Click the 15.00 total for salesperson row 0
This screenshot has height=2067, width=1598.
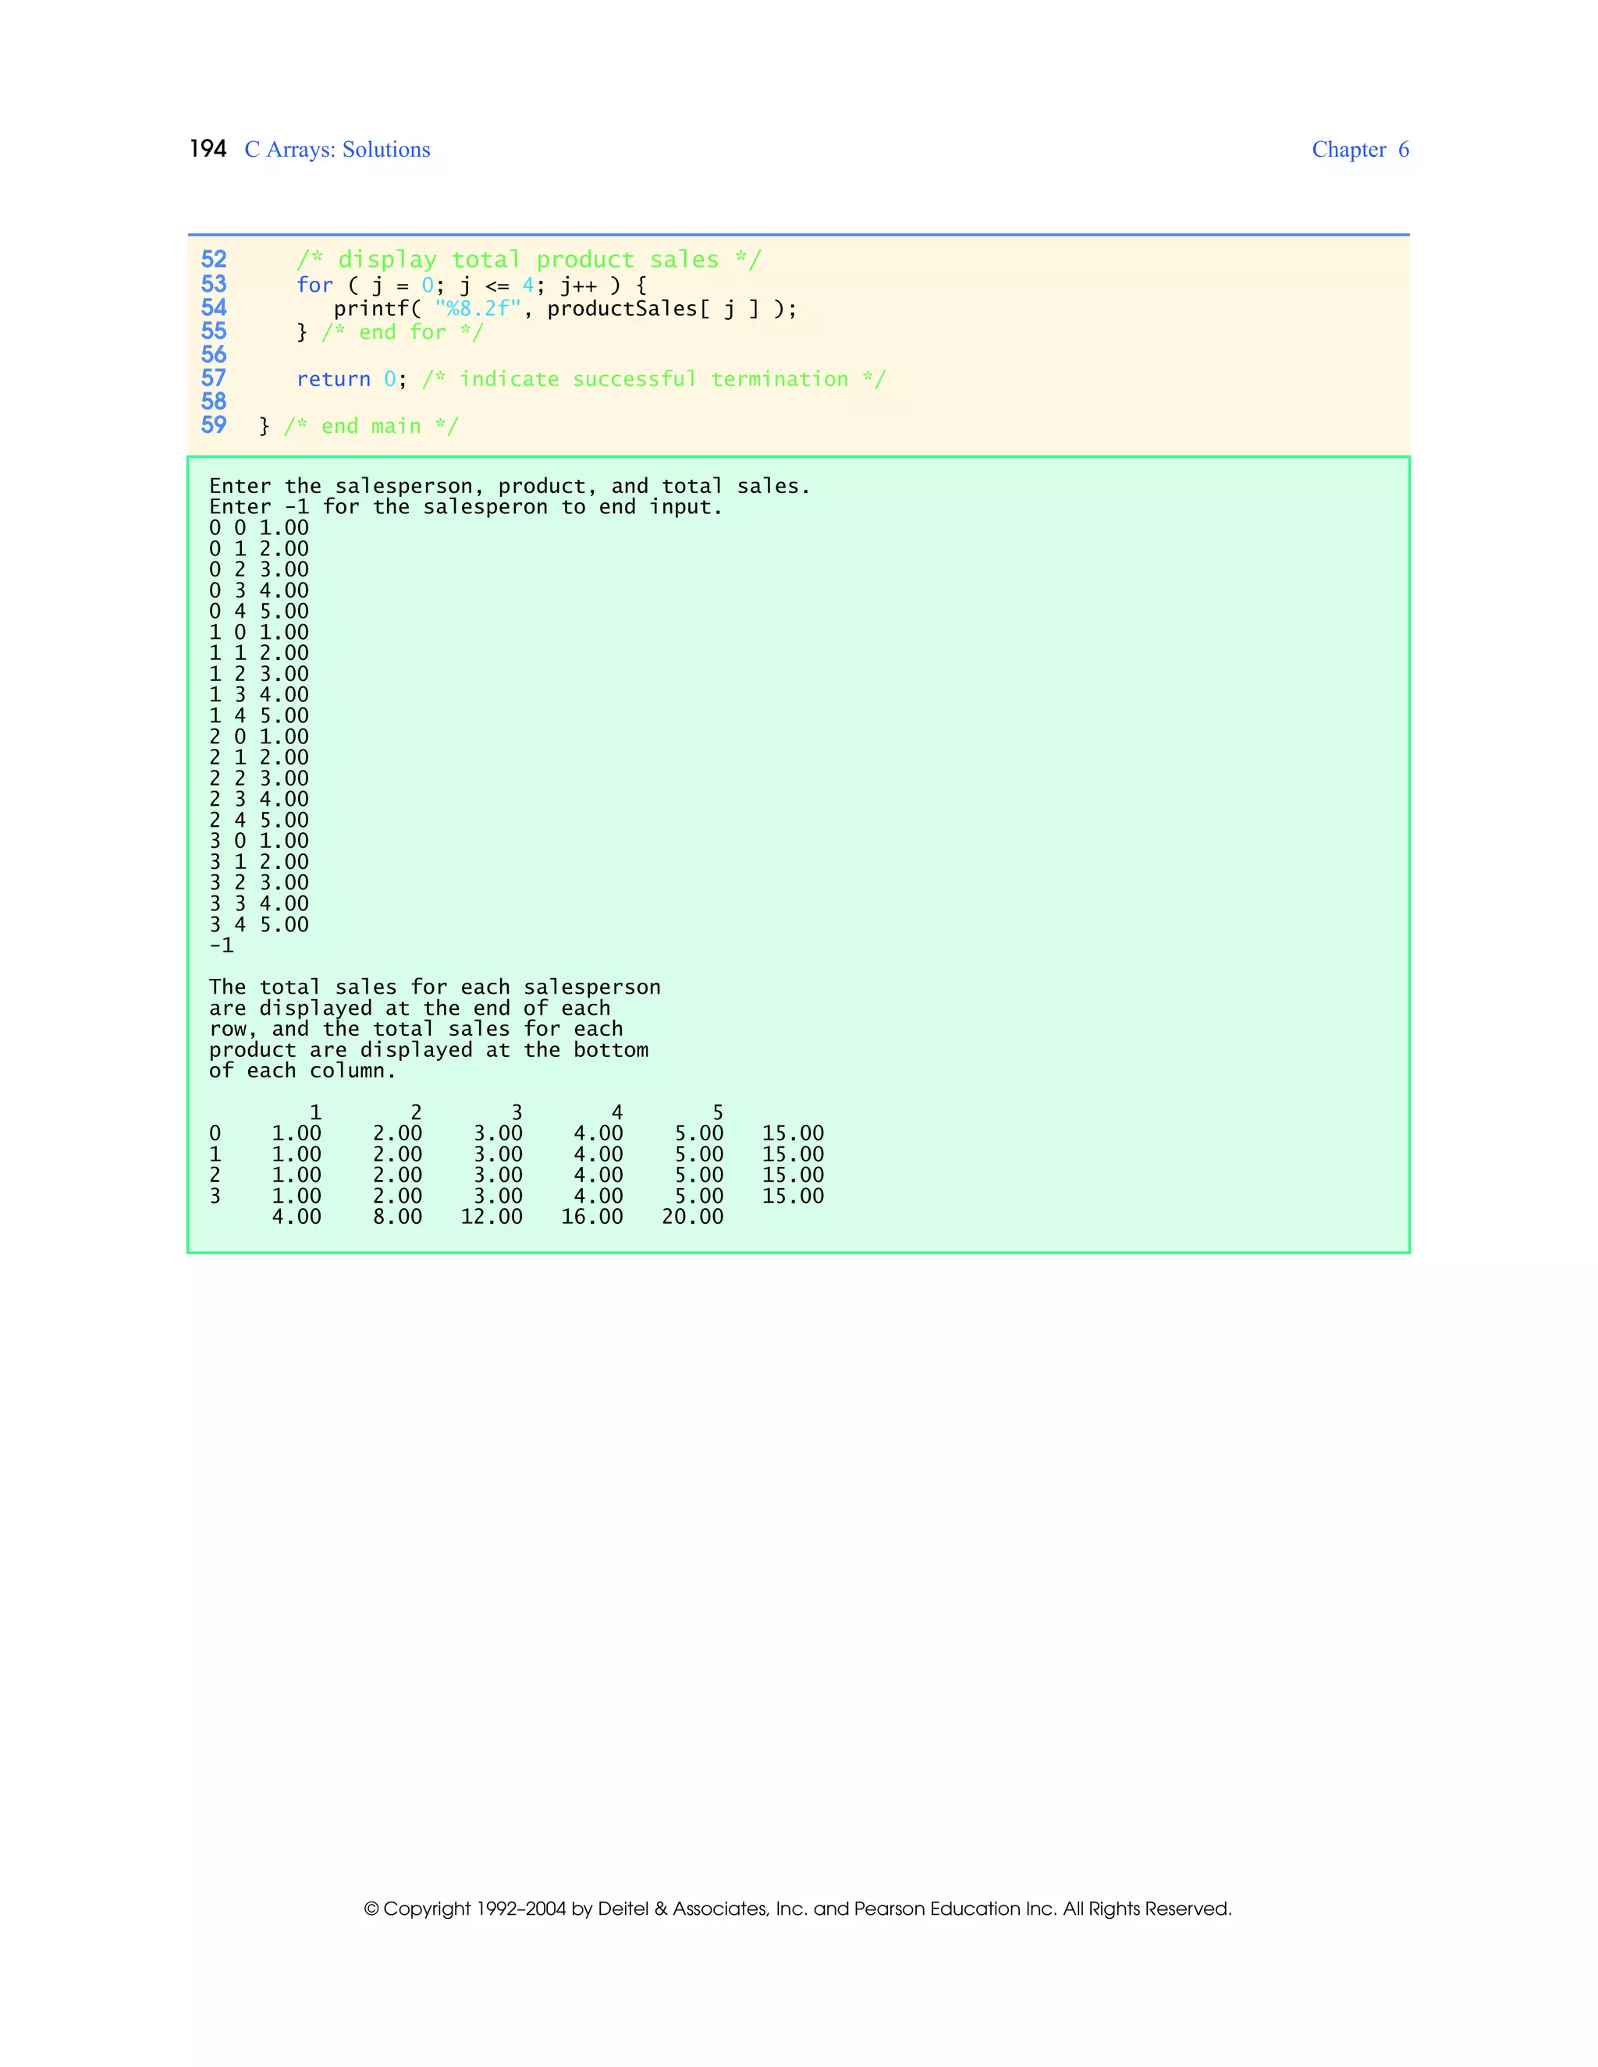tap(794, 1133)
